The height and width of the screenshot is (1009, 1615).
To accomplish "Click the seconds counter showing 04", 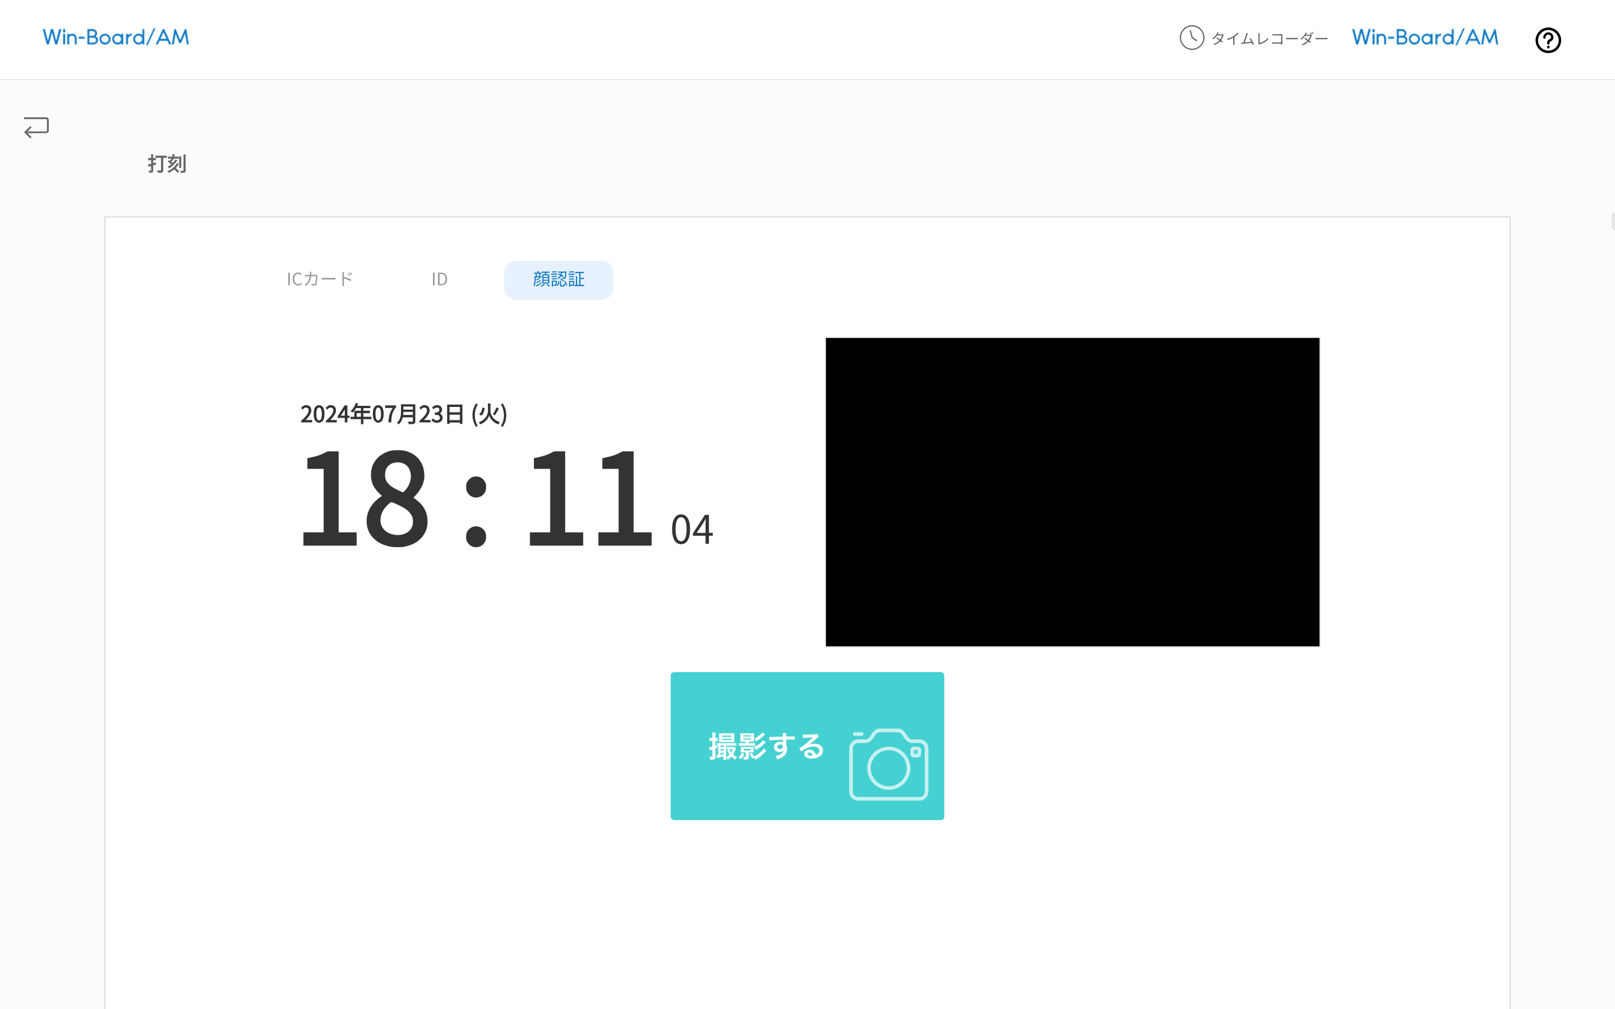I will click(x=691, y=530).
